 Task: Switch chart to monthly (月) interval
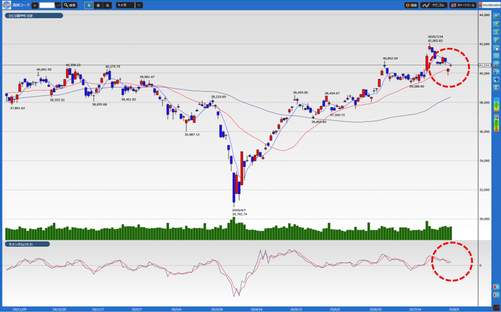[x=107, y=5]
